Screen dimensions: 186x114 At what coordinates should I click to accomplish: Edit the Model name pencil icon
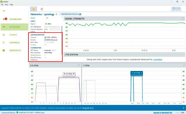47,18
